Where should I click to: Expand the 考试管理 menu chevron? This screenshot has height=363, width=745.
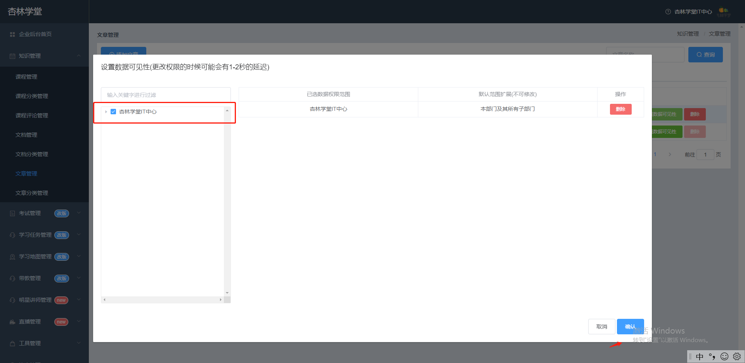[79, 213]
